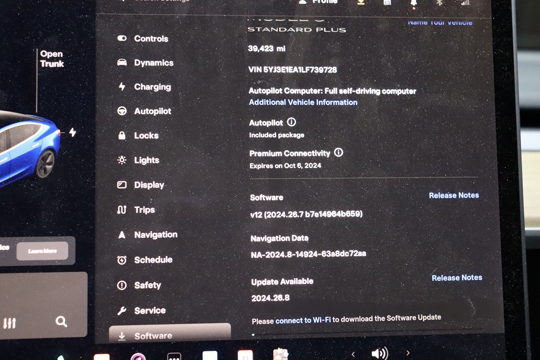Tap the notifications bell icon
The width and height of the screenshot is (540, 360).
coord(414,3)
